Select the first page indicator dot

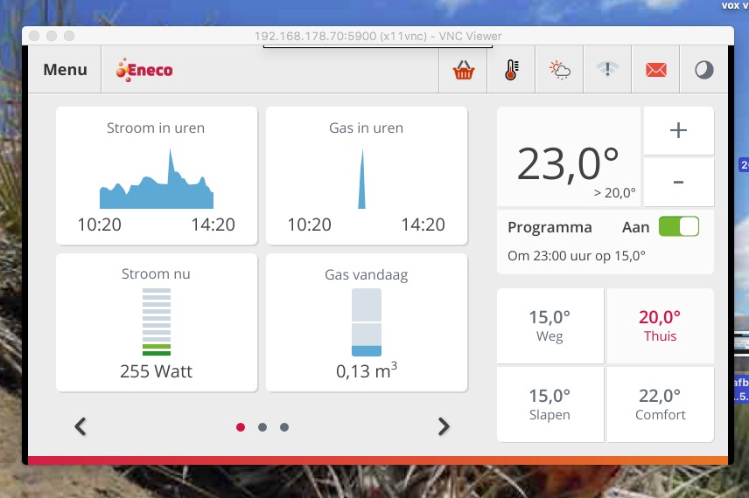(241, 427)
